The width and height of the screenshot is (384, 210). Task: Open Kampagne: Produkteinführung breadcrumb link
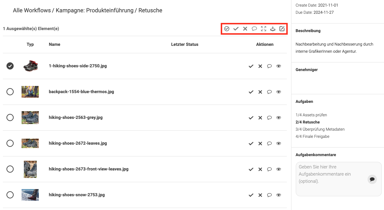pos(95,11)
